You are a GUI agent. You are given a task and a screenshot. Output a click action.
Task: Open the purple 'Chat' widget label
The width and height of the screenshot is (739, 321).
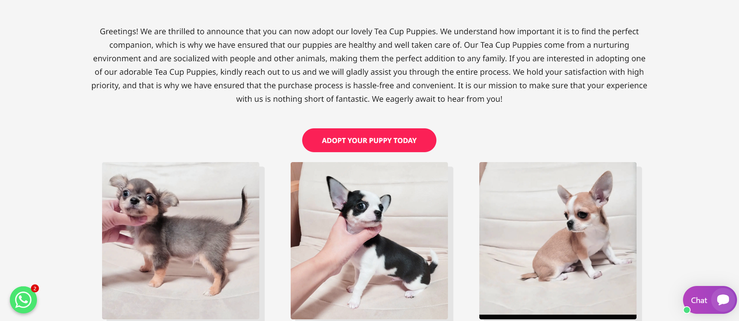click(699, 300)
